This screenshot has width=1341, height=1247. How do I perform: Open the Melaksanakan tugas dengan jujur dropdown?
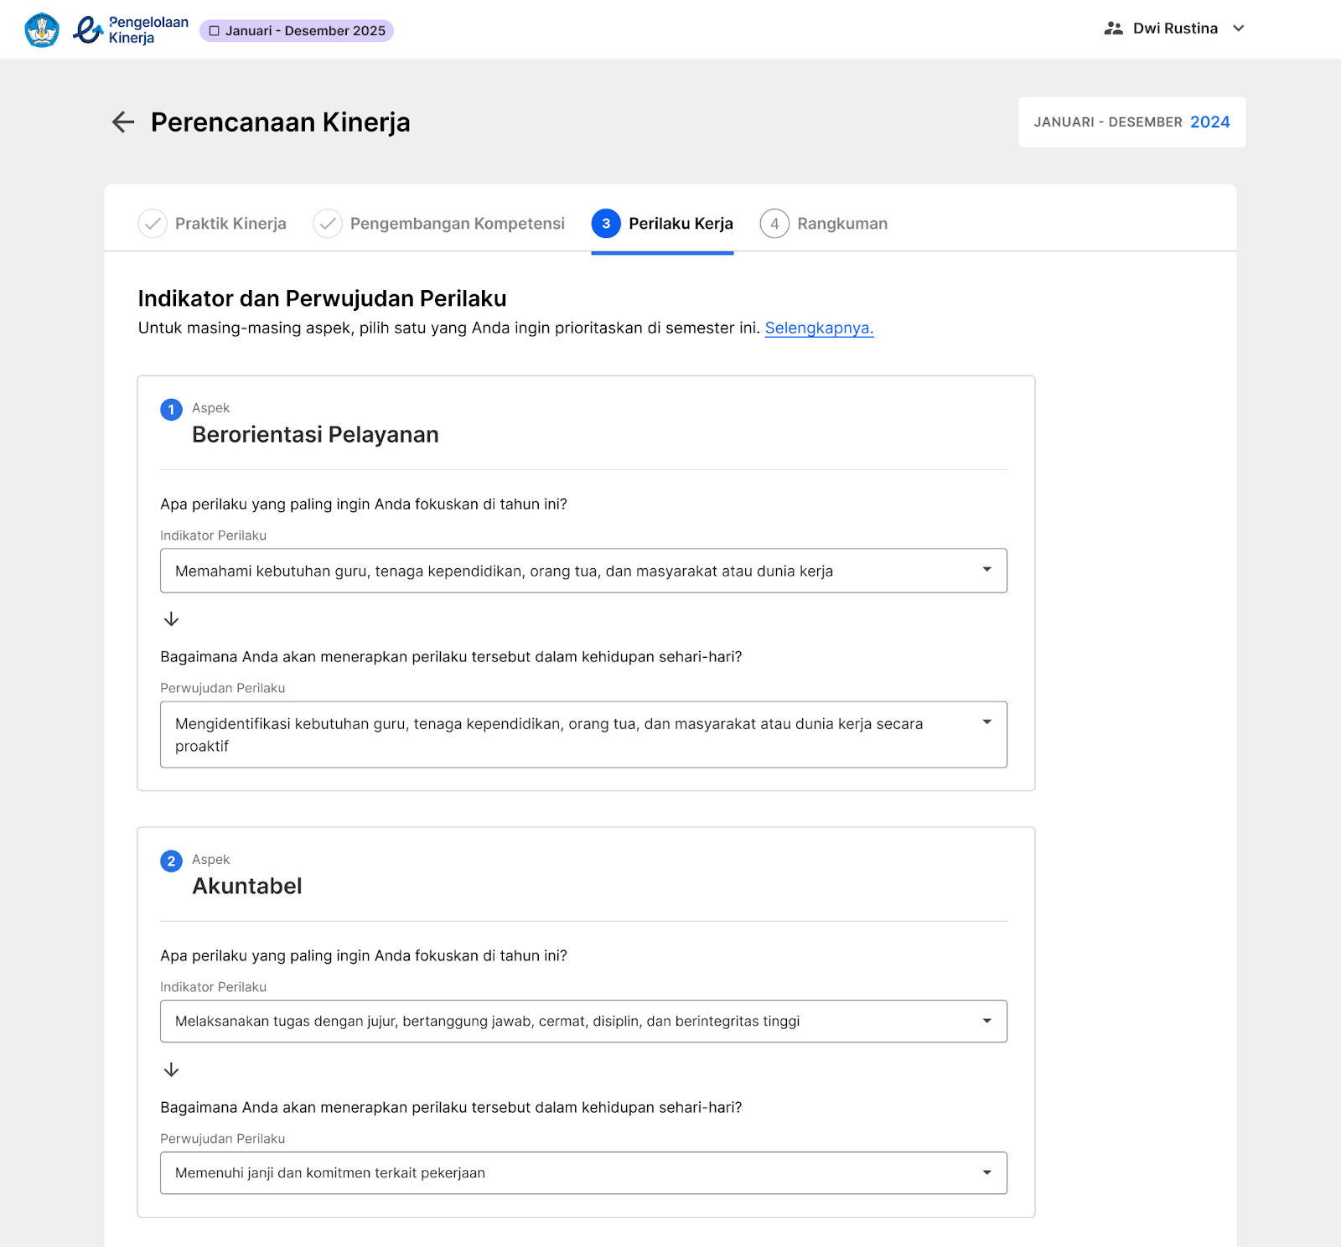[x=583, y=1021]
